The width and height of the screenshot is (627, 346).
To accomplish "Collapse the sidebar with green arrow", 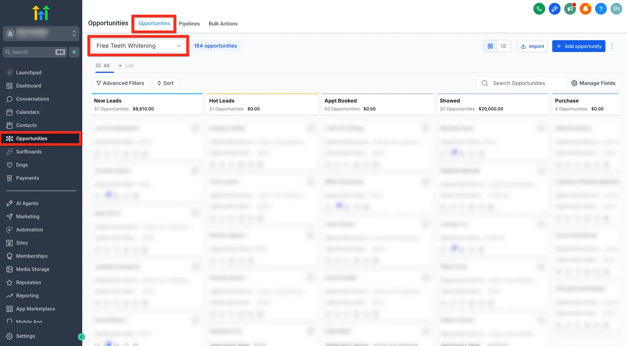I will click(x=82, y=337).
